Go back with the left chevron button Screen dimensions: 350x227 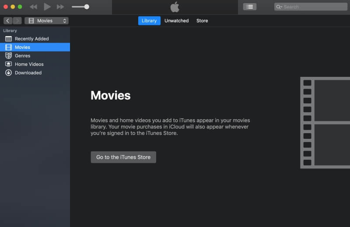(8, 21)
